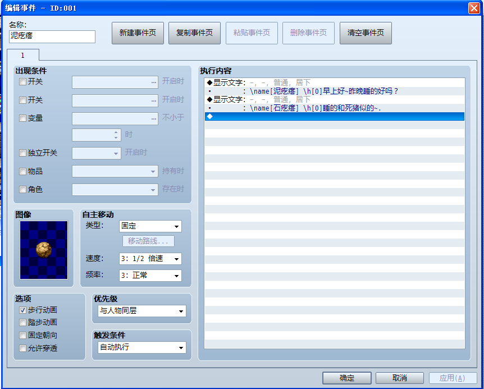Open the 物品 selection dropdown
This screenshot has height=389, width=484.
[x=115, y=171]
